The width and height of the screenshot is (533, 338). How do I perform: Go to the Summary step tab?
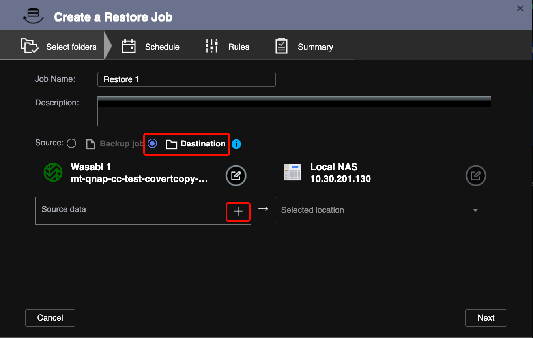tap(304, 47)
